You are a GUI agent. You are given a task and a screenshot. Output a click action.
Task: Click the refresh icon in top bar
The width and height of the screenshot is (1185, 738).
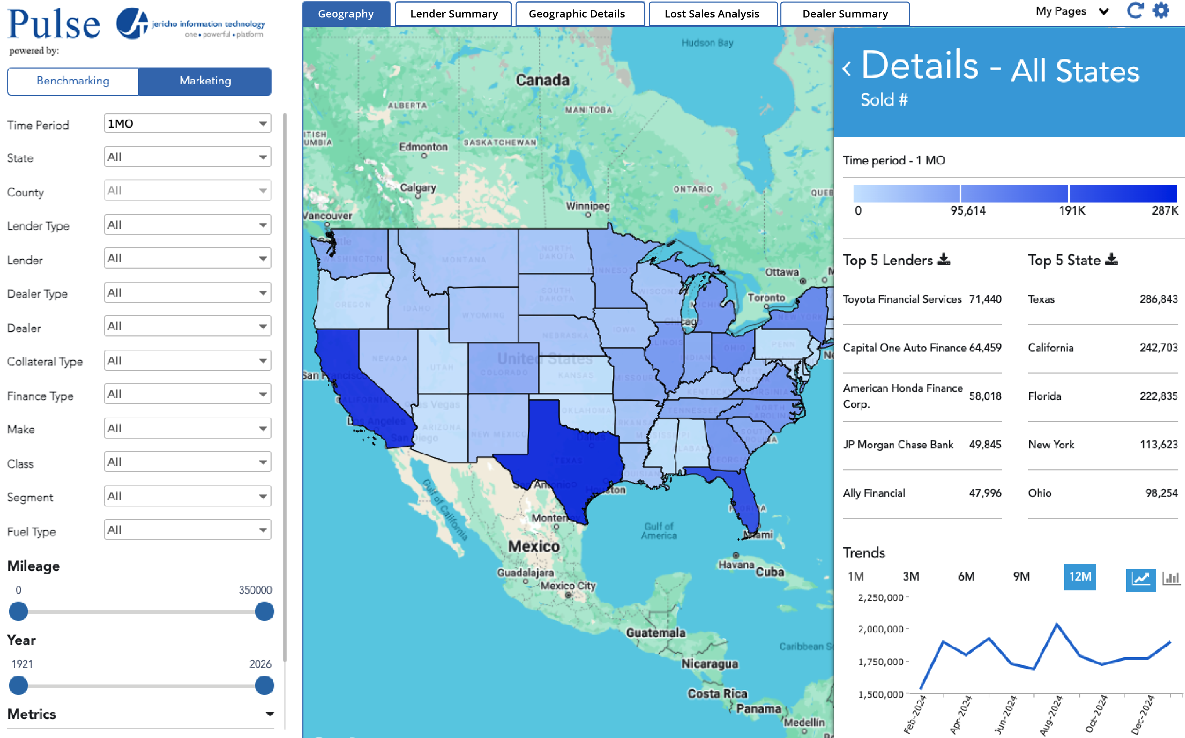pos(1135,11)
